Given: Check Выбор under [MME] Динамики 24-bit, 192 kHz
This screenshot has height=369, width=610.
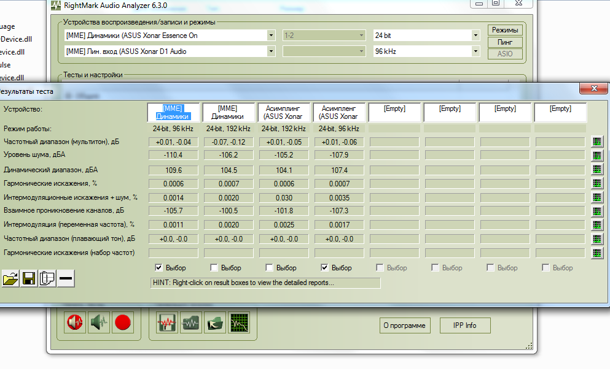Looking at the screenshot, I should pyautogui.click(x=214, y=267).
